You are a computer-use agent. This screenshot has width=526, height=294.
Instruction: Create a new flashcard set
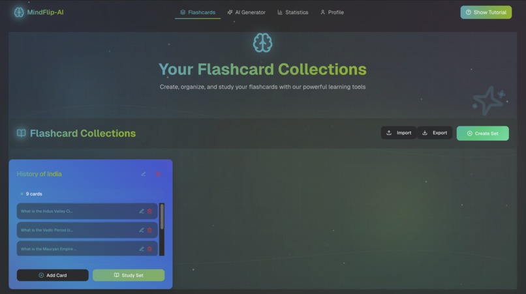point(482,134)
